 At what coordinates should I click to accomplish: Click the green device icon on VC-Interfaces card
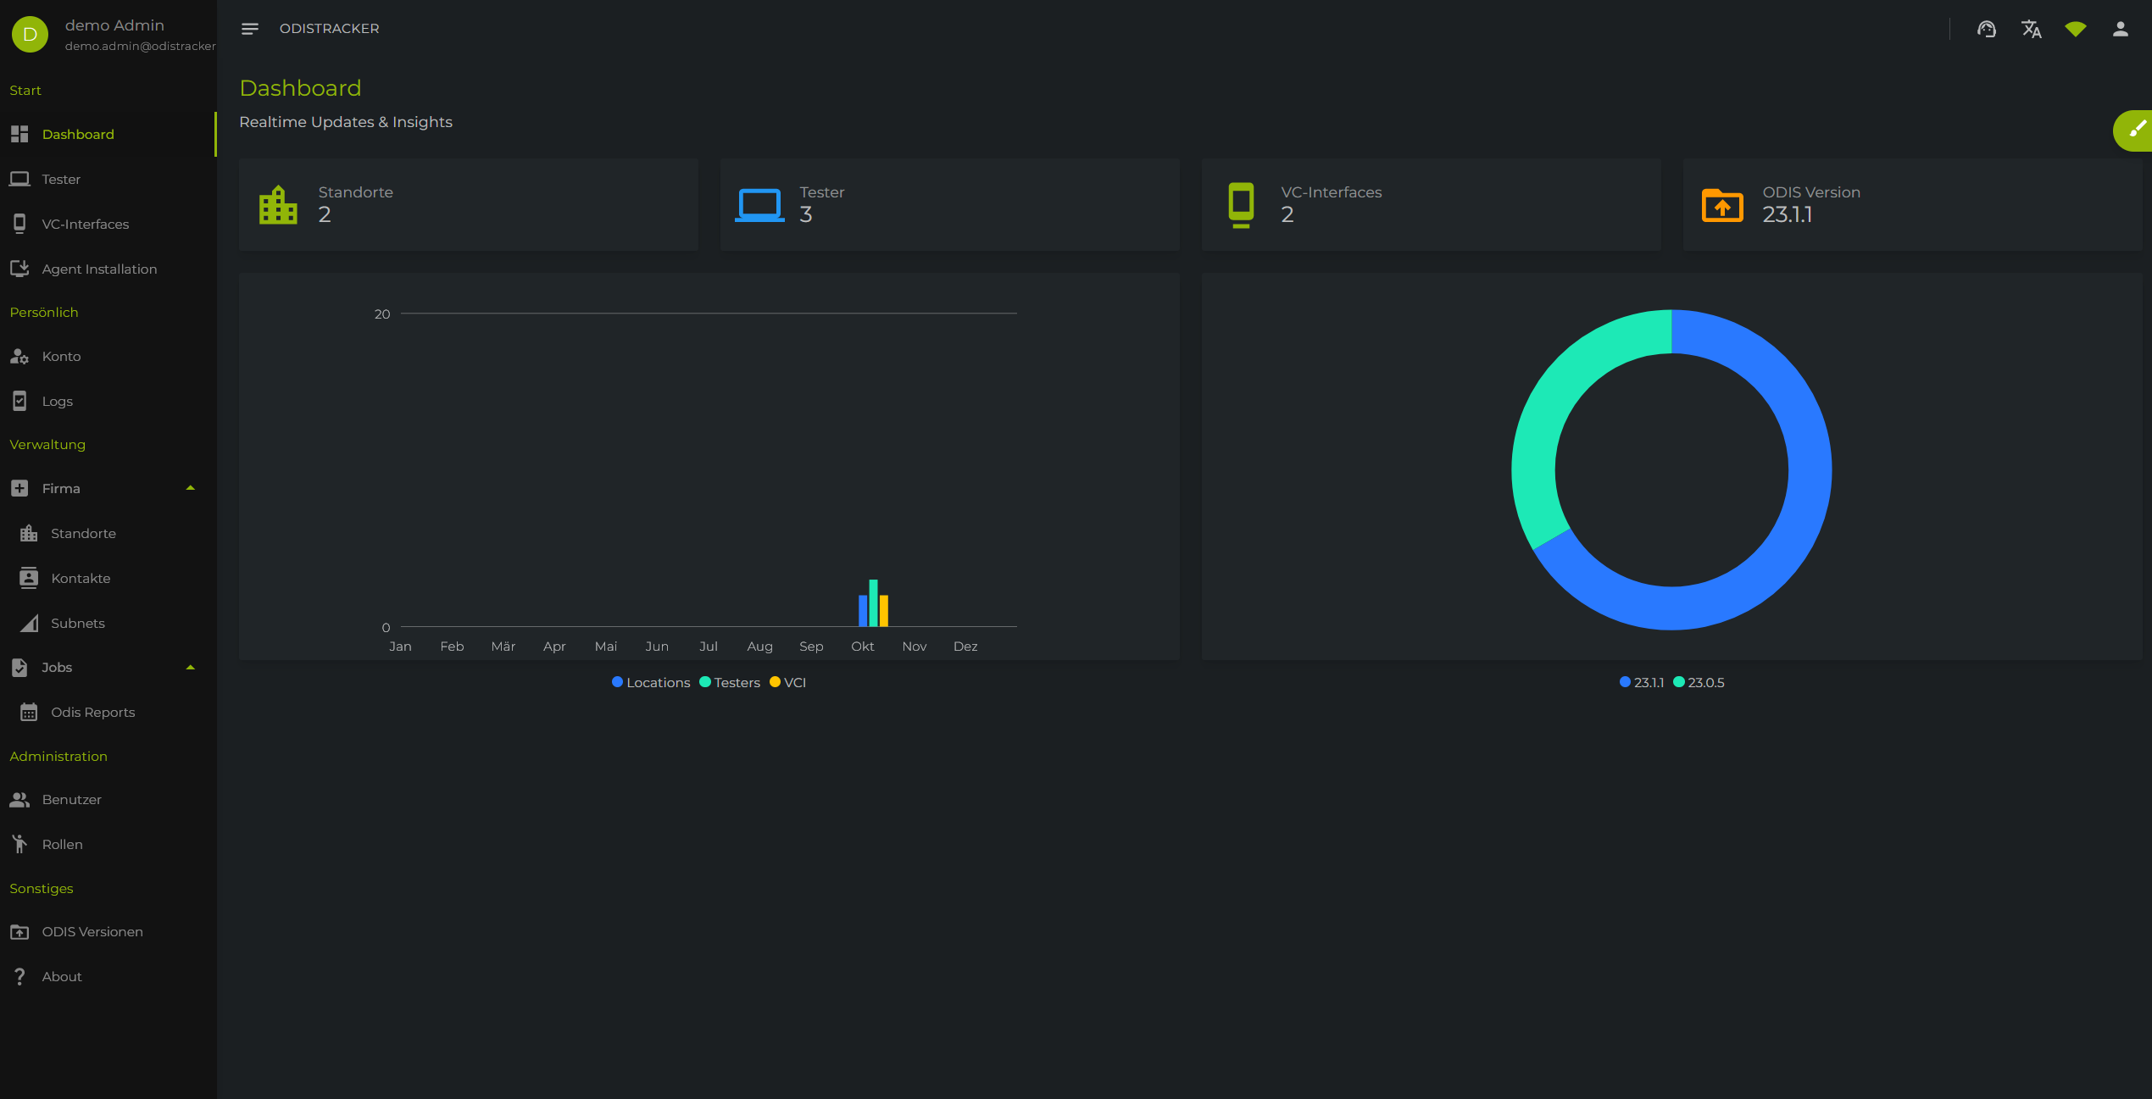[1241, 204]
